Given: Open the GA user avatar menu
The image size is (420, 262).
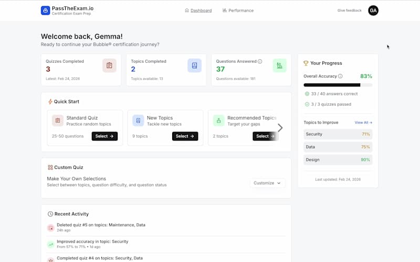Looking at the screenshot, I should [x=373, y=10].
